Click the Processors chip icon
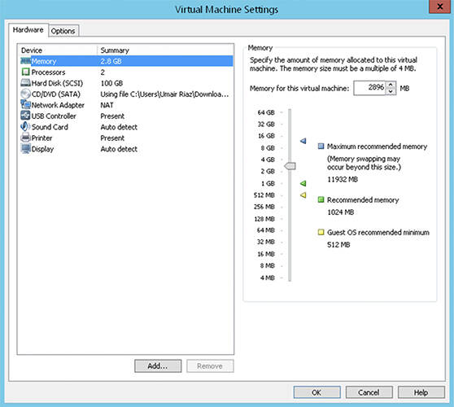This screenshot has height=407, width=454. pyautogui.click(x=25, y=72)
